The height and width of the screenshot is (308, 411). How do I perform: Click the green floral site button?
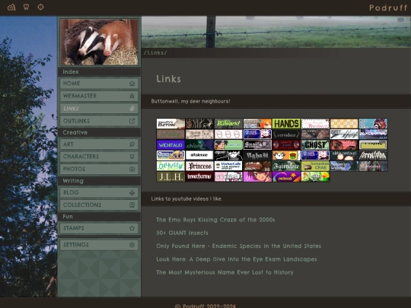[x=315, y=176]
